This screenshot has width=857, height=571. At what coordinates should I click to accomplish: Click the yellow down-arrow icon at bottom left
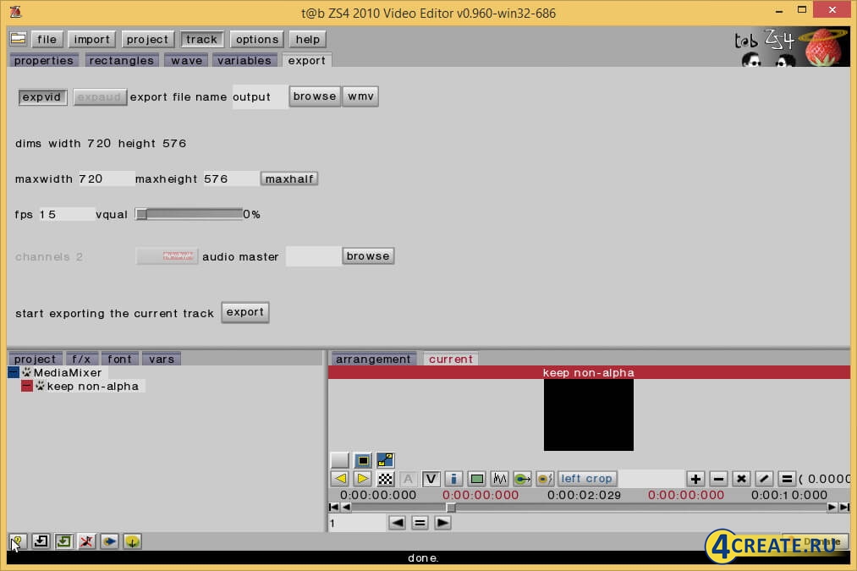(132, 541)
